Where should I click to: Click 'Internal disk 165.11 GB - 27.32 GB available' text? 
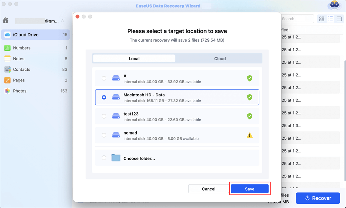click(x=162, y=101)
